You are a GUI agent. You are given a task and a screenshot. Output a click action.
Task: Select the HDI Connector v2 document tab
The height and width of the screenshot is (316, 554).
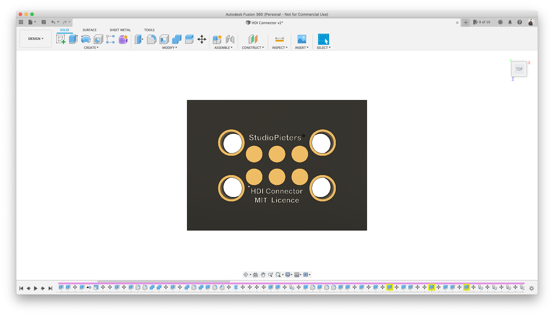coord(264,23)
